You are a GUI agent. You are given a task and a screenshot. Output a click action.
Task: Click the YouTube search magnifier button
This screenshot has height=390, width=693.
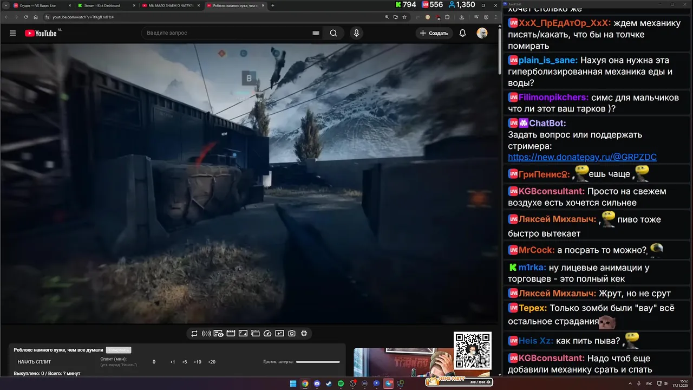[334, 33]
